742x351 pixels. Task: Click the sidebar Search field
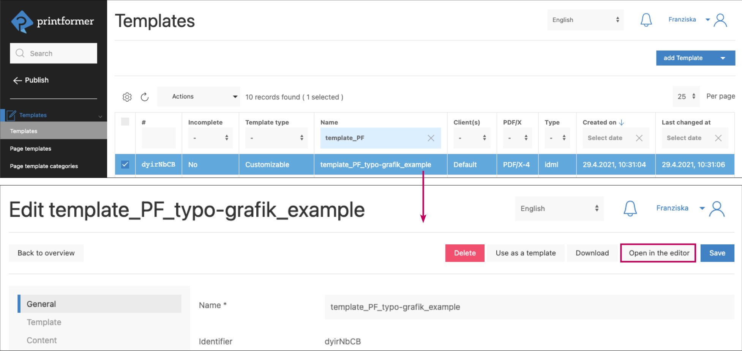(x=54, y=54)
